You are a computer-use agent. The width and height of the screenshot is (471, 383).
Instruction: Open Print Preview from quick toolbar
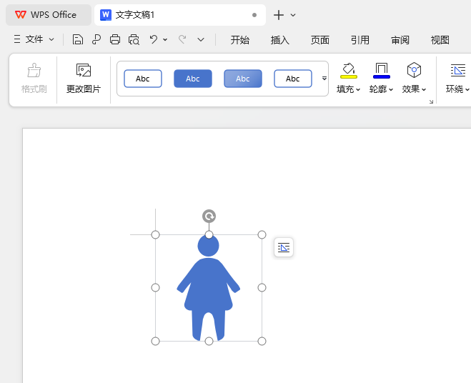(134, 40)
